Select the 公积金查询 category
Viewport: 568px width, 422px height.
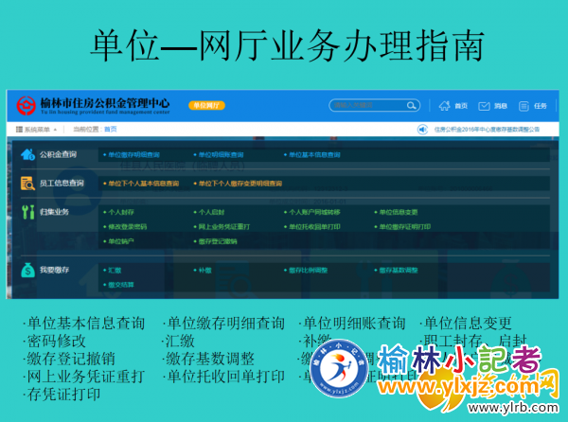(x=58, y=154)
